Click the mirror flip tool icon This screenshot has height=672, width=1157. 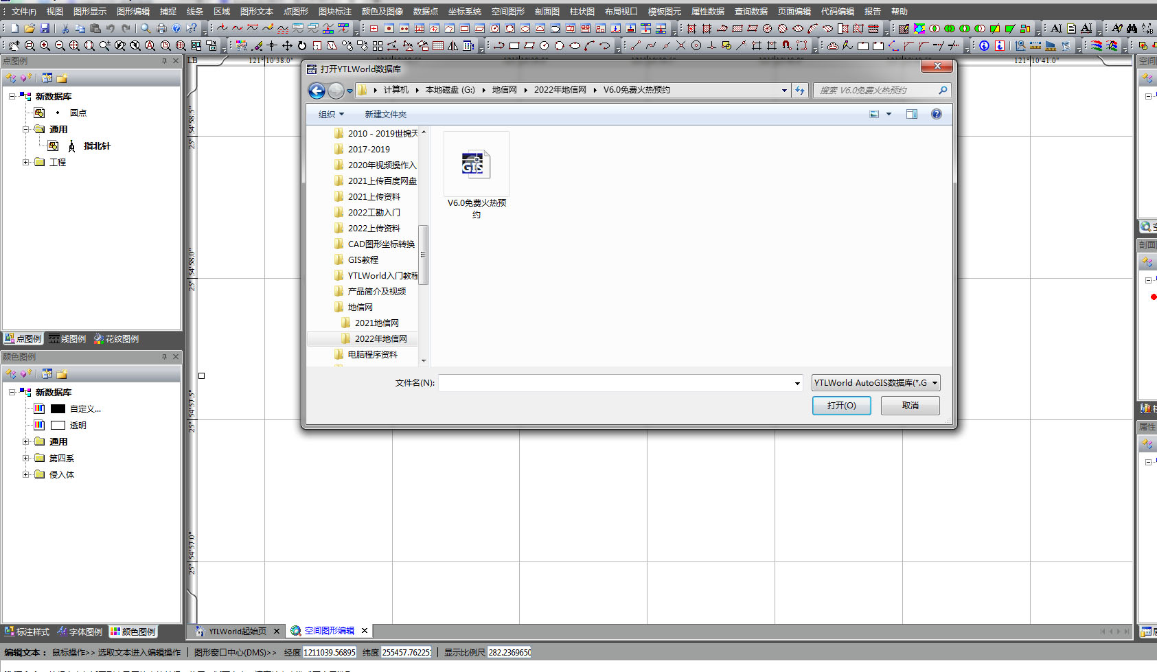[453, 45]
